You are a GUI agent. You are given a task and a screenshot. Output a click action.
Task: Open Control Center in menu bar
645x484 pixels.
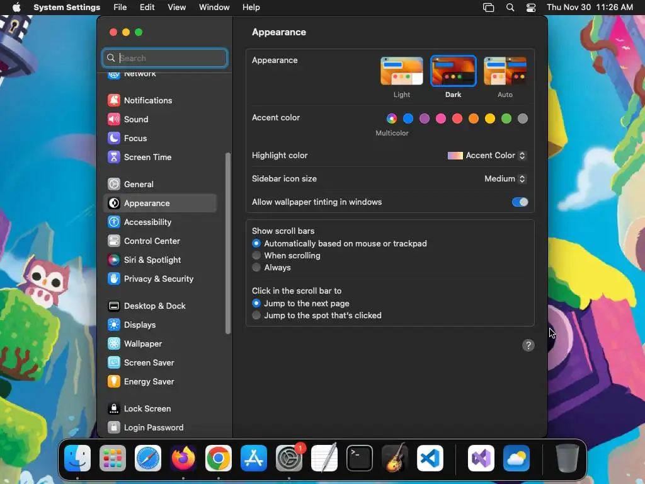pos(531,7)
